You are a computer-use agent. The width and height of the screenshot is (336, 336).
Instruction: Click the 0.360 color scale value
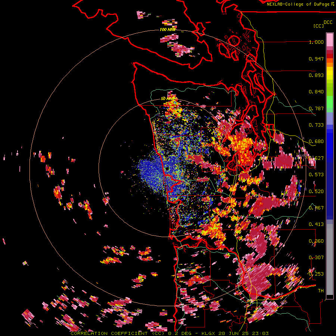click(x=316, y=241)
